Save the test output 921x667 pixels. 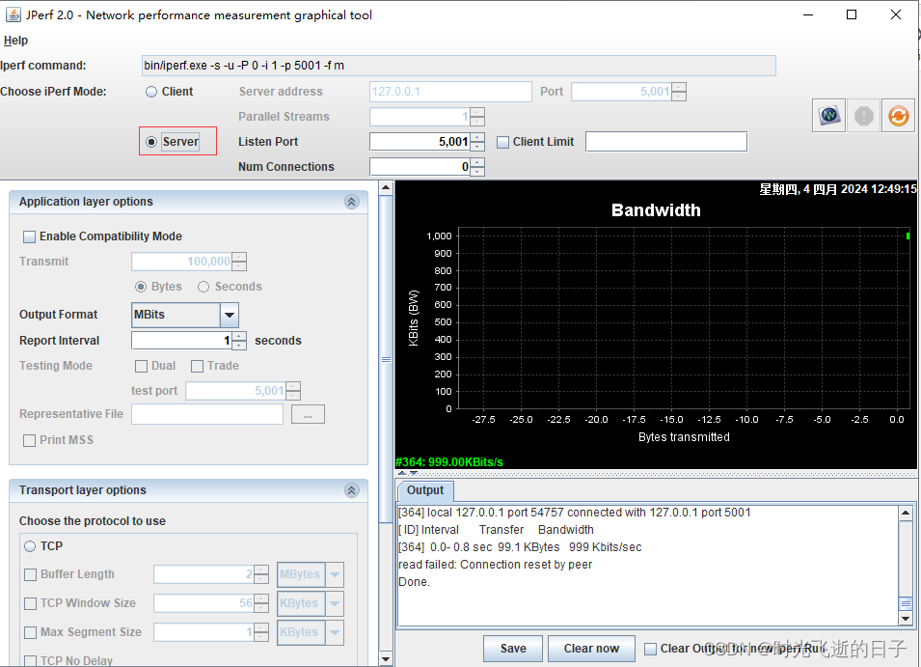512,648
